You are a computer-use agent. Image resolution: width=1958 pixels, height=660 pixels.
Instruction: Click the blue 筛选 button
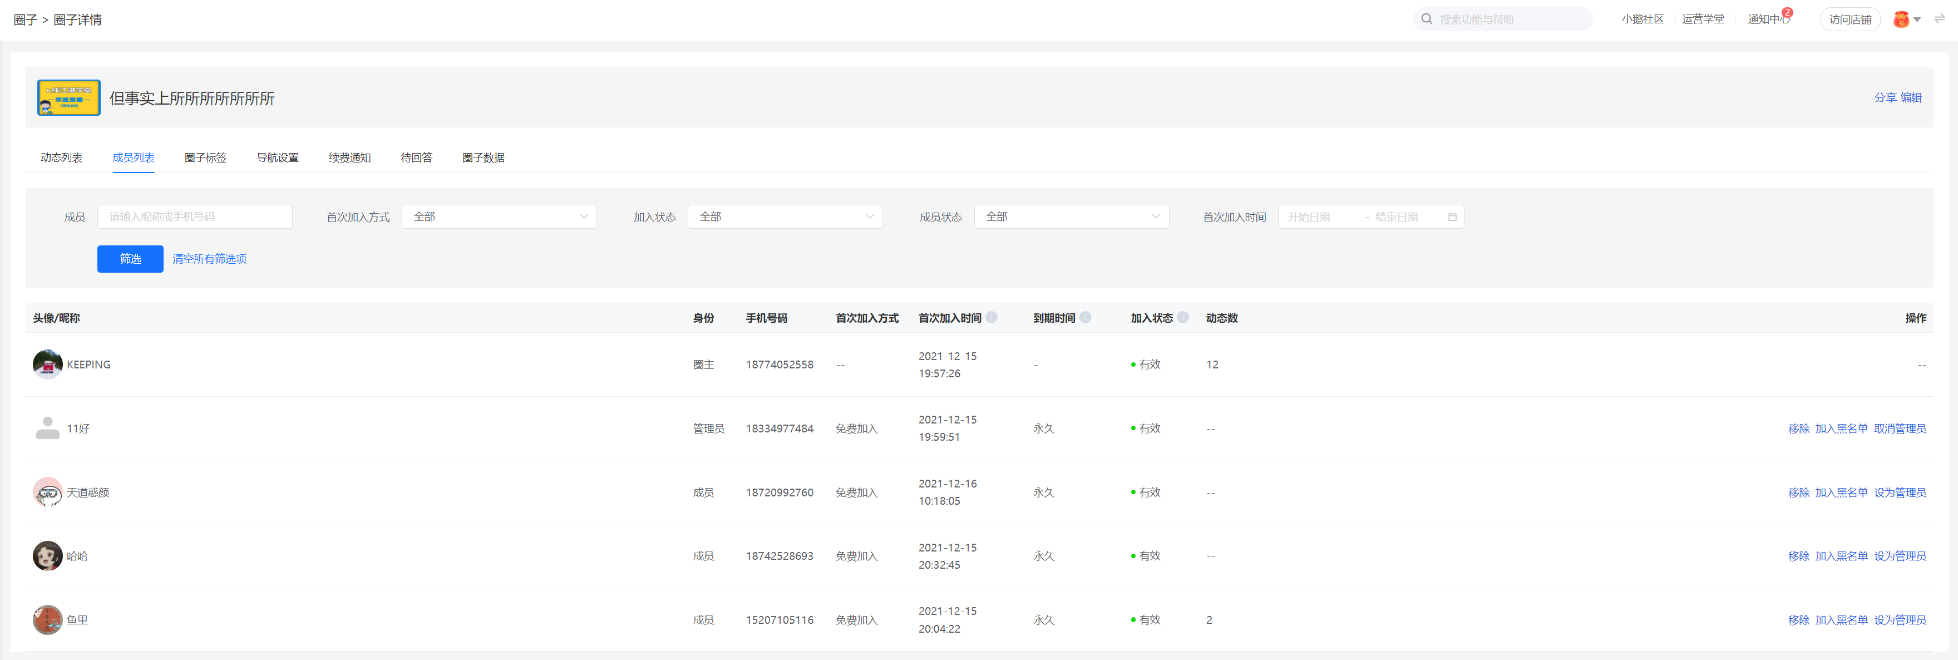point(130,259)
